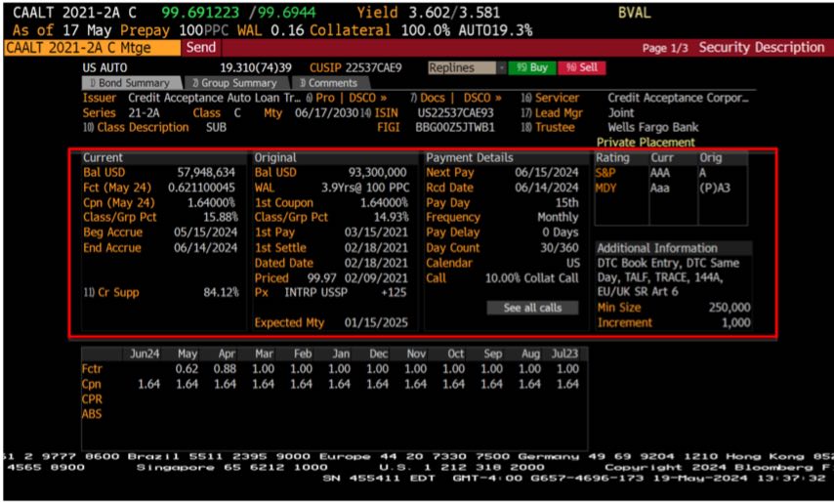This screenshot has height=502, width=834.
Task: Click Next Pay date 06/15/2024
Action: point(546,172)
